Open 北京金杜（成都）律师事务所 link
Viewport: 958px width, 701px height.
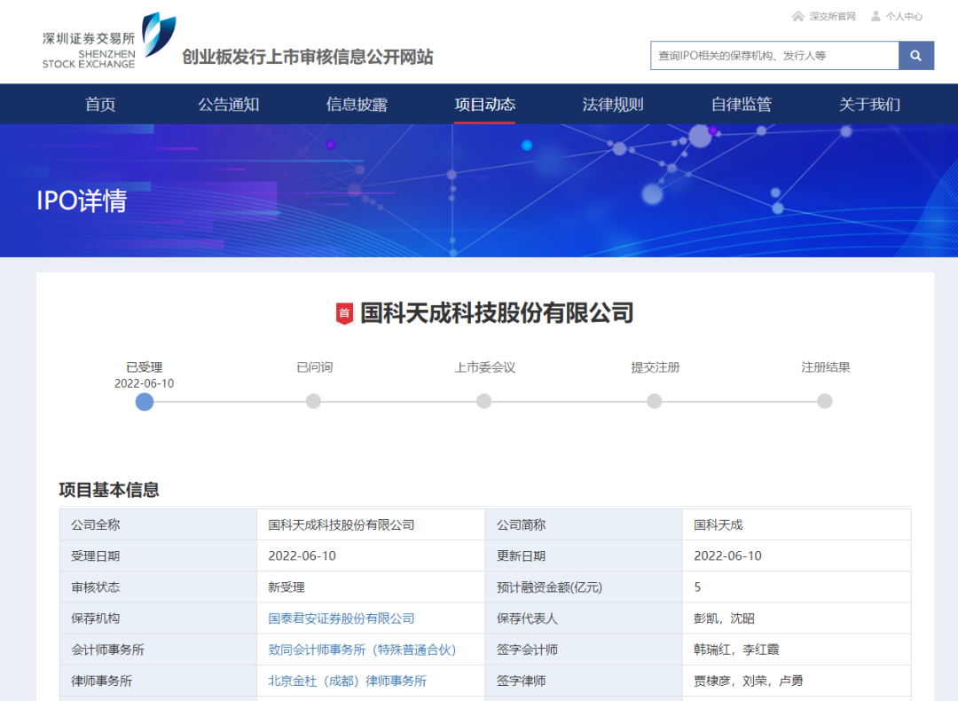[348, 681]
